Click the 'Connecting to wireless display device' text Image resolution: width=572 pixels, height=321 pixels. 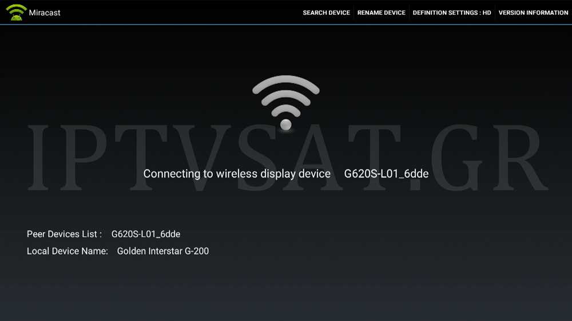click(x=237, y=174)
